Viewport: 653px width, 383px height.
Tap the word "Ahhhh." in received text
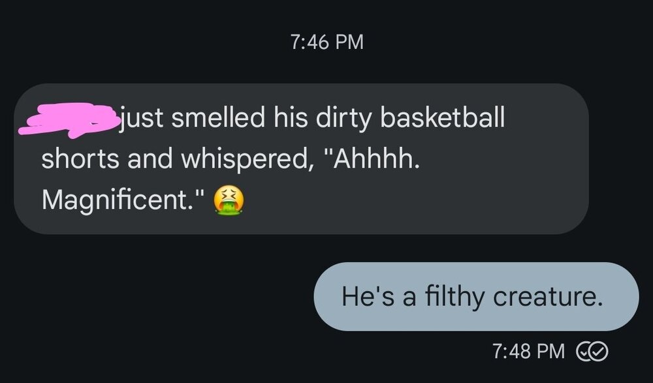pyautogui.click(x=371, y=159)
